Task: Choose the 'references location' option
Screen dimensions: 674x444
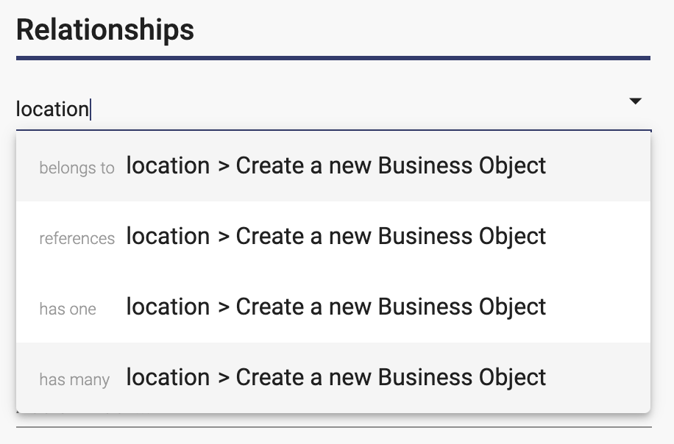Action: pos(333,237)
